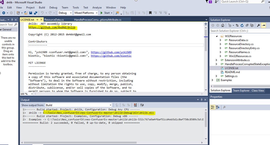The image size is (270, 145).
Task: Toggle the pin on the LICENSE.txt tab
Action: coord(37,20)
